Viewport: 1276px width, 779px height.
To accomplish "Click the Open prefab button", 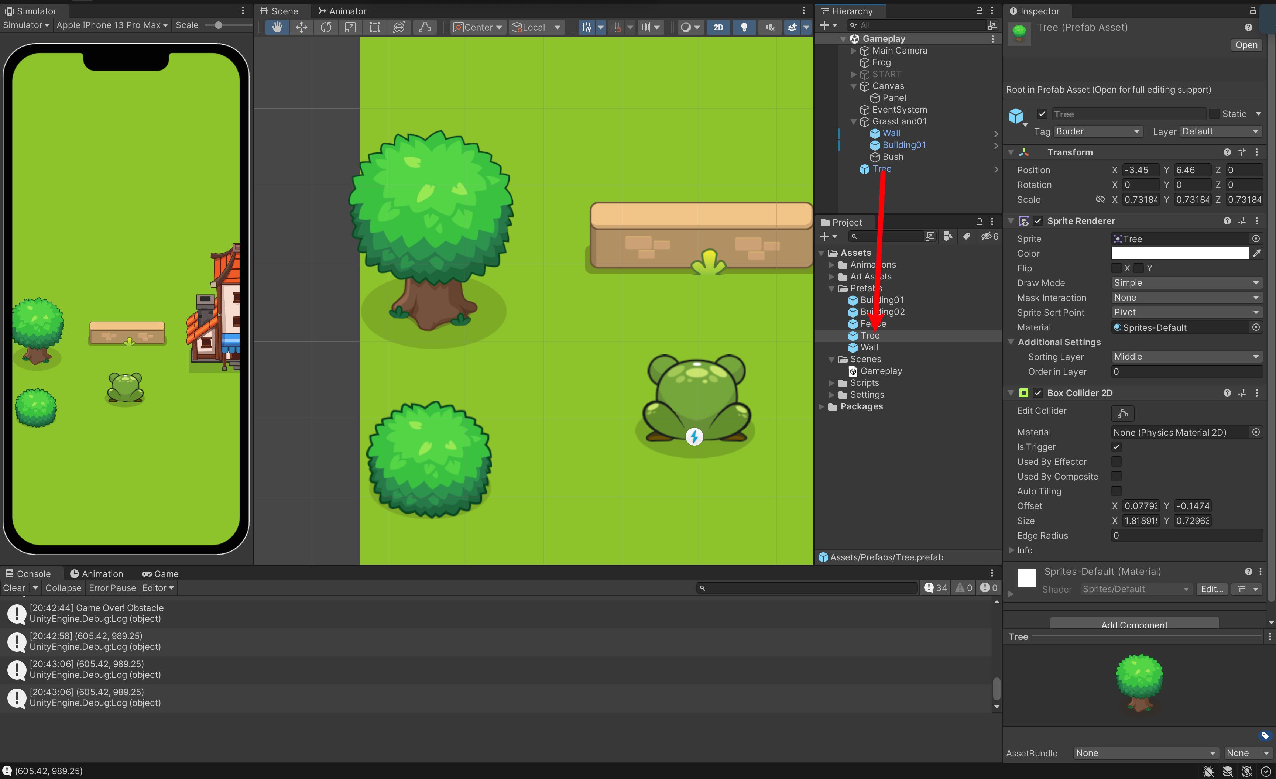I will pos(1246,45).
